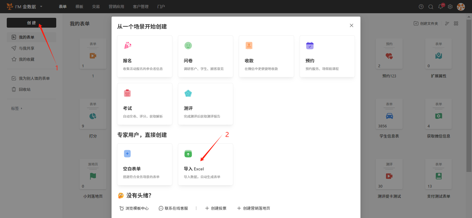Click 创建营销落地页 link
The width and height of the screenshot is (472, 218).
(x=254, y=208)
